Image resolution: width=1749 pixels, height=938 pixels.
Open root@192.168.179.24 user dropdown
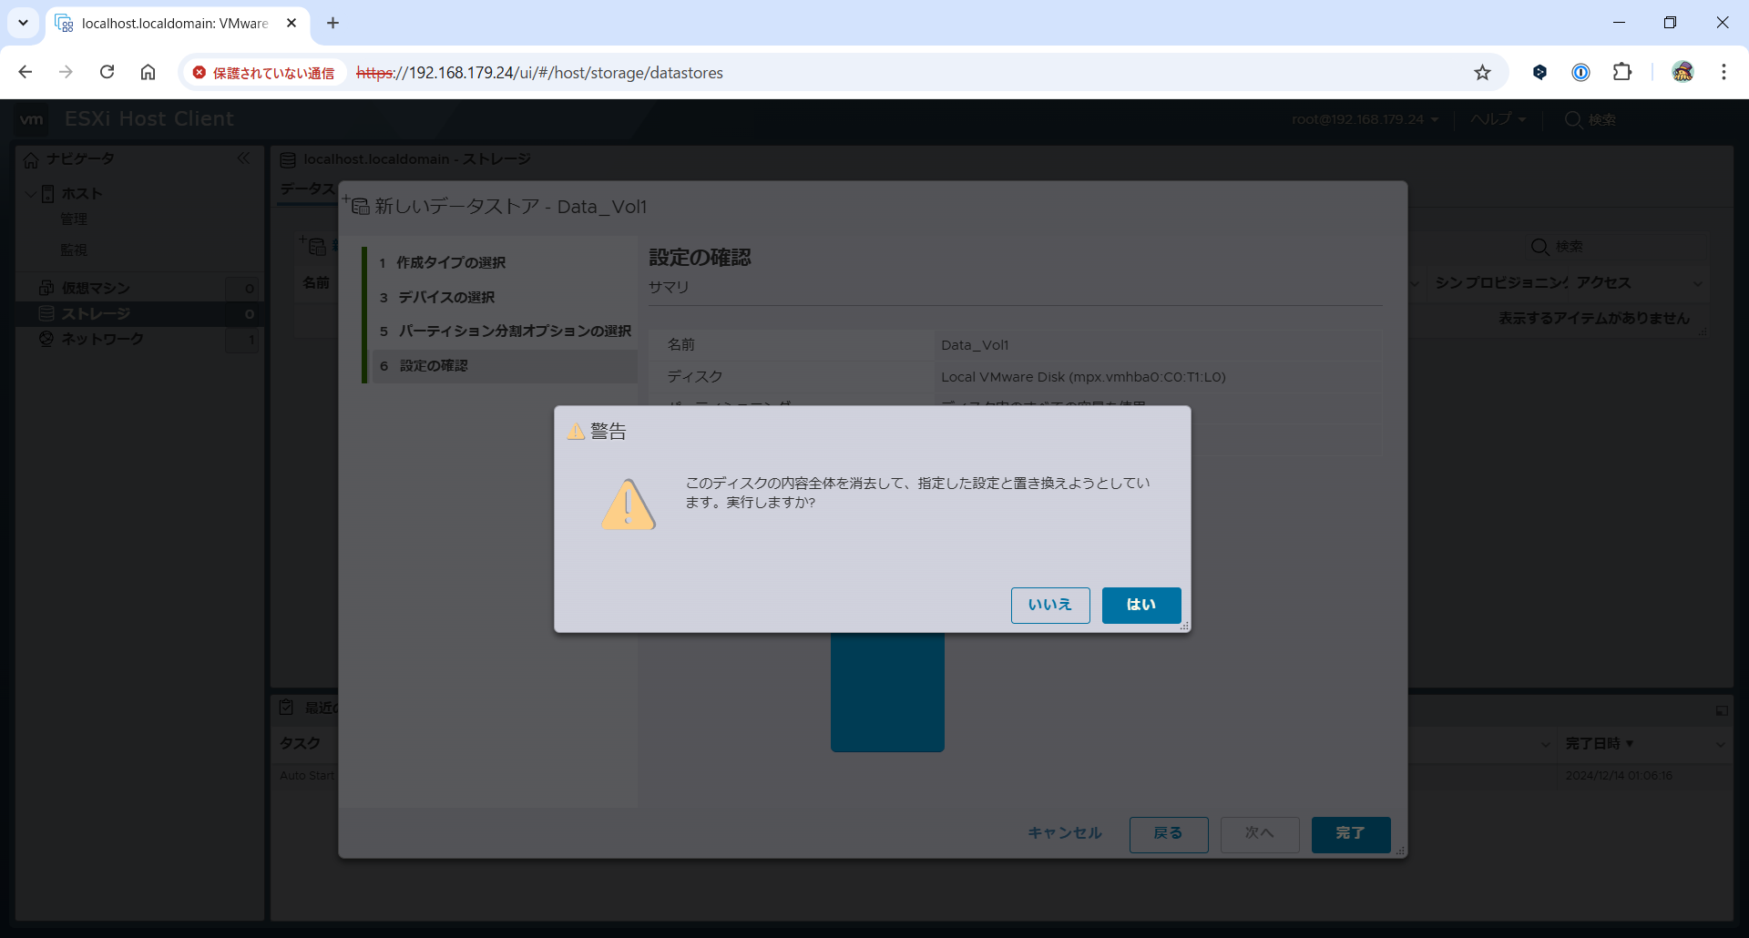pyautogui.click(x=1365, y=119)
